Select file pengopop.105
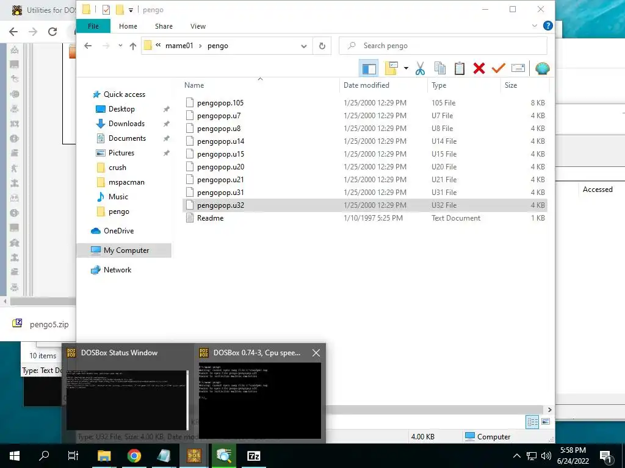 coord(220,103)
